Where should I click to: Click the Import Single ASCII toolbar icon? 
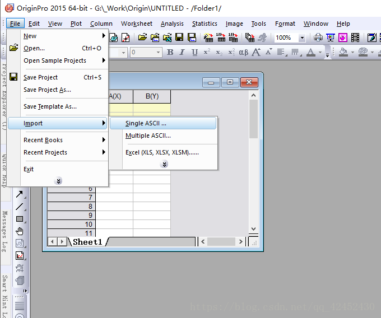pos(221,38)
